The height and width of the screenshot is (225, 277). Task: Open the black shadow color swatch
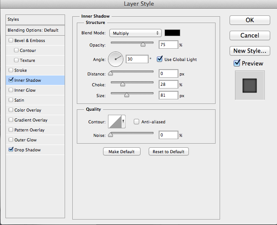pyautogui.click(x=173, y=33)
